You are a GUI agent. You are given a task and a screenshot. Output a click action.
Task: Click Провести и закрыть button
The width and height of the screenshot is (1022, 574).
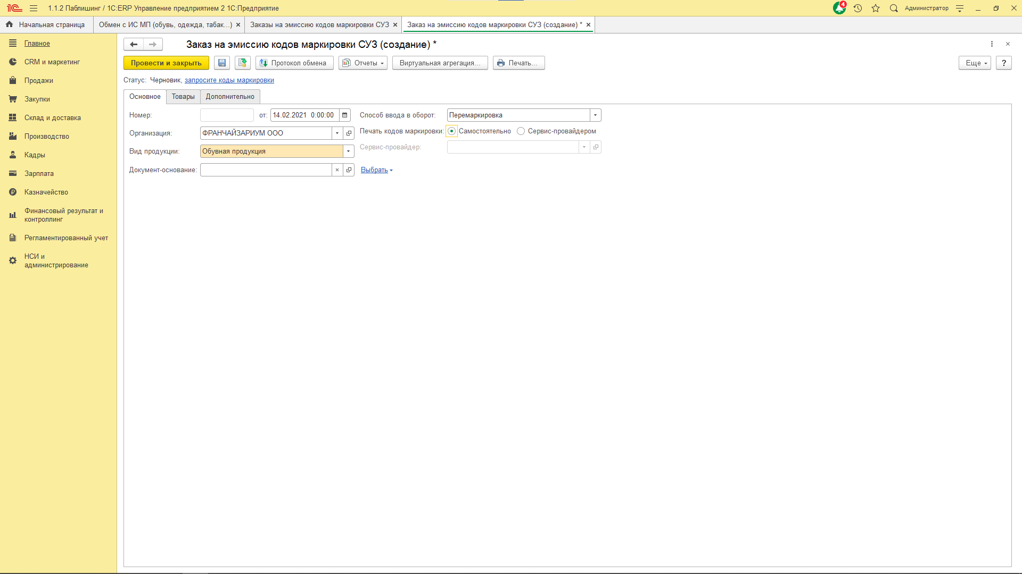tap(166, 63)
